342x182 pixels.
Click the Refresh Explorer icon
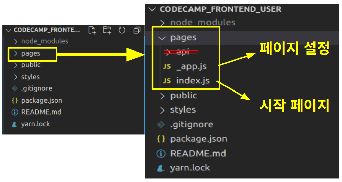[122, 30]
